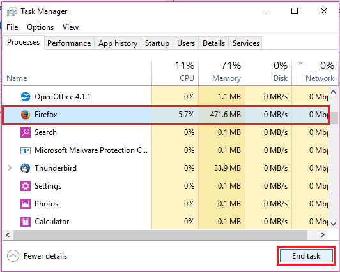Click the Settings gear process icon
This screenshot has width=340, height=272.
pyautogui.click(x=26, y=186)
